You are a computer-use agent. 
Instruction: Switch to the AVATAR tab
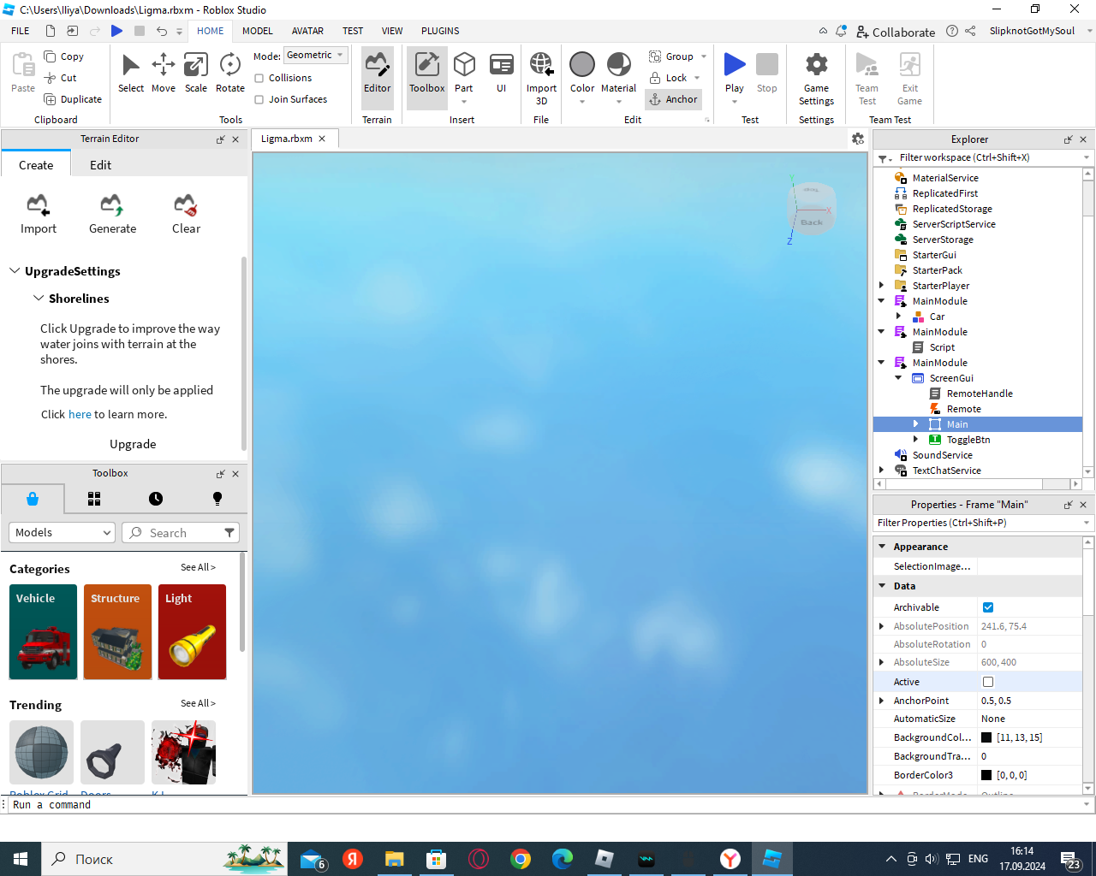[307, 31]
